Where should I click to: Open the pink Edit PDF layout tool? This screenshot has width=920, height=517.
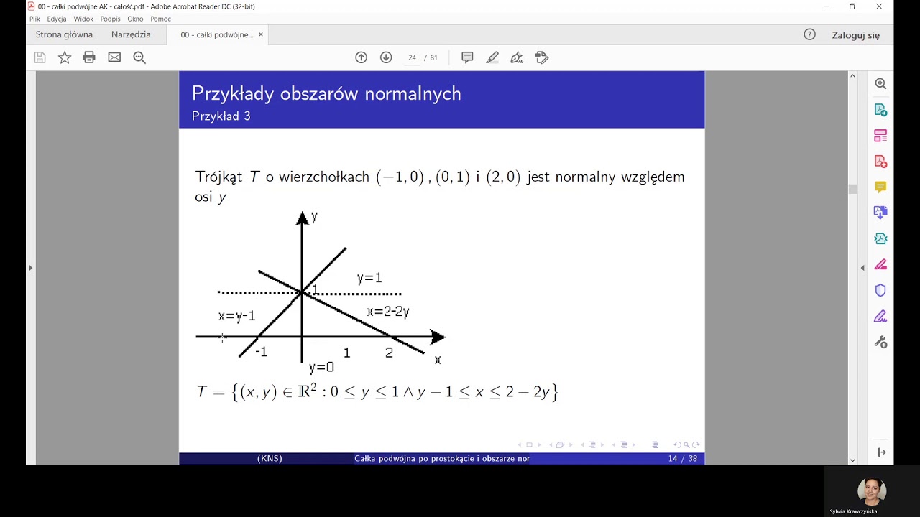coord(880,136)
